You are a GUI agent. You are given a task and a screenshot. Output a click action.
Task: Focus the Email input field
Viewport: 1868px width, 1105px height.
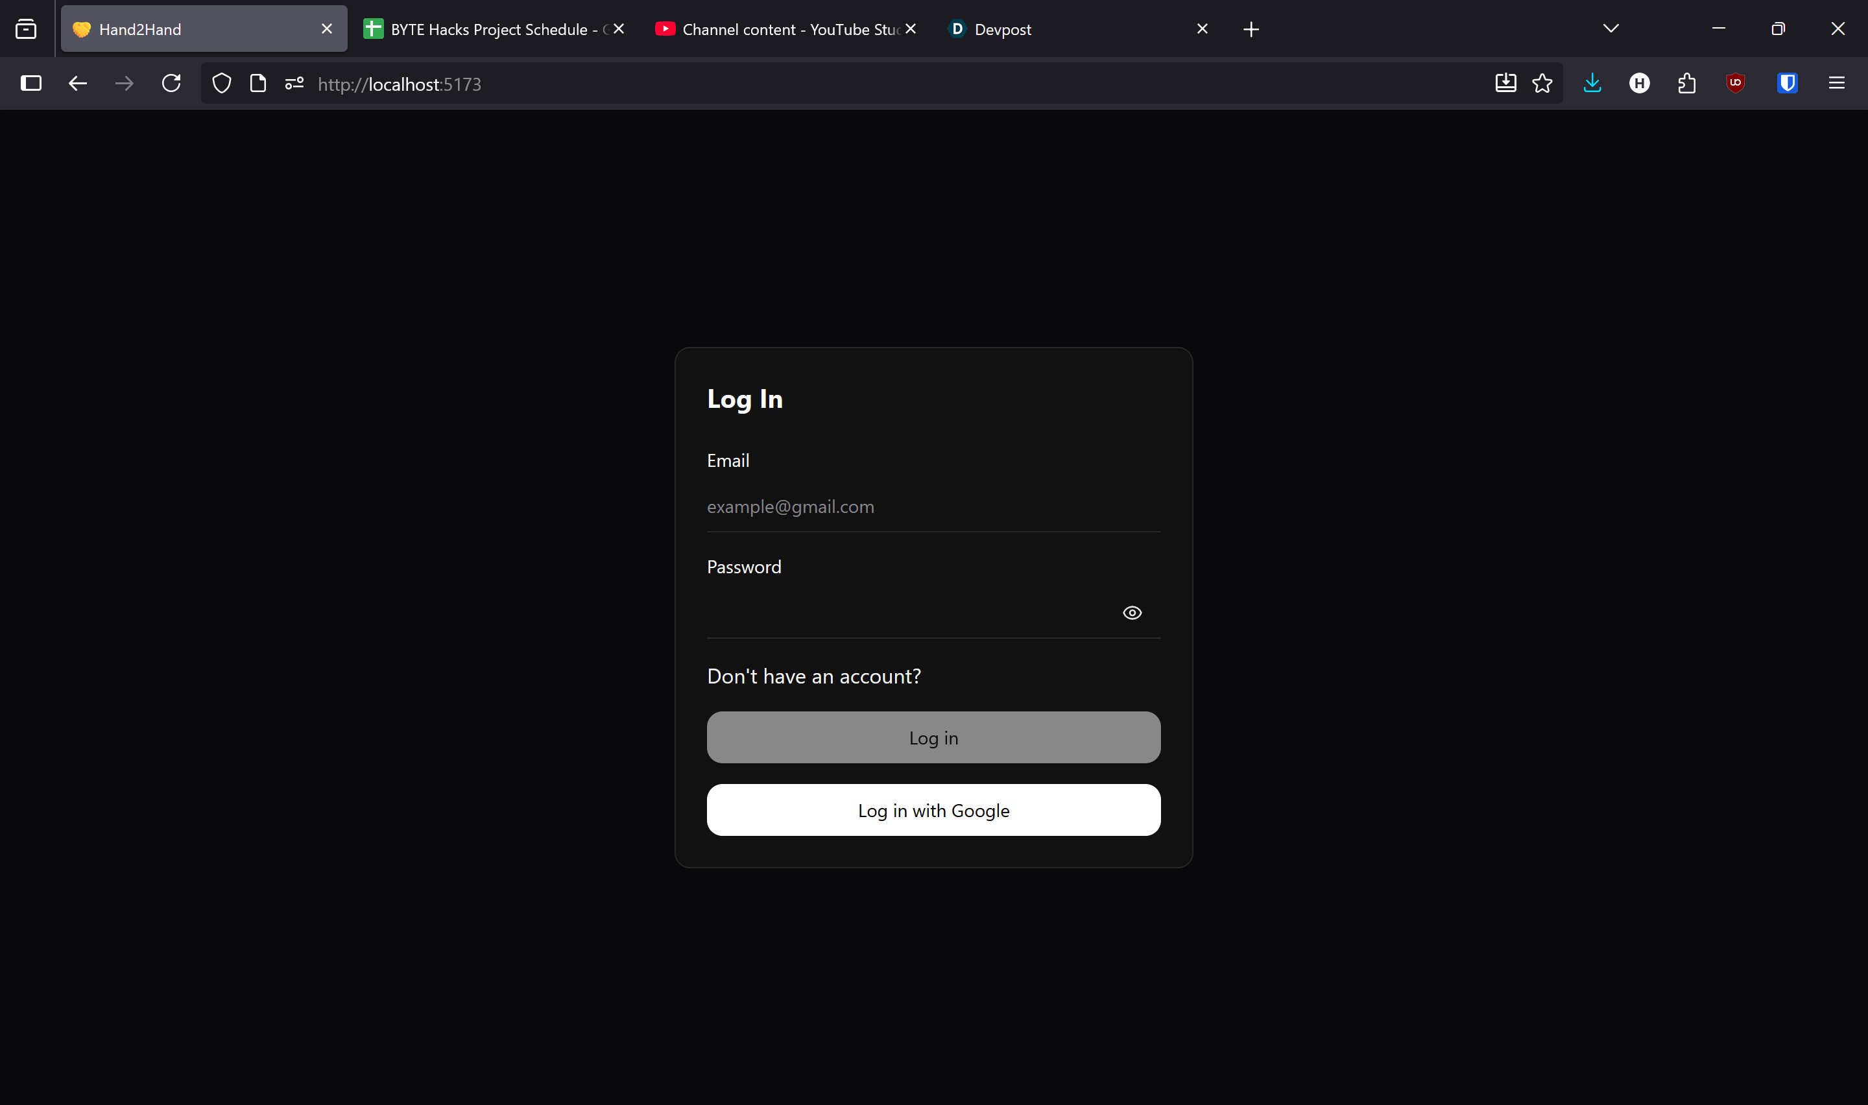tap(933, 507)
